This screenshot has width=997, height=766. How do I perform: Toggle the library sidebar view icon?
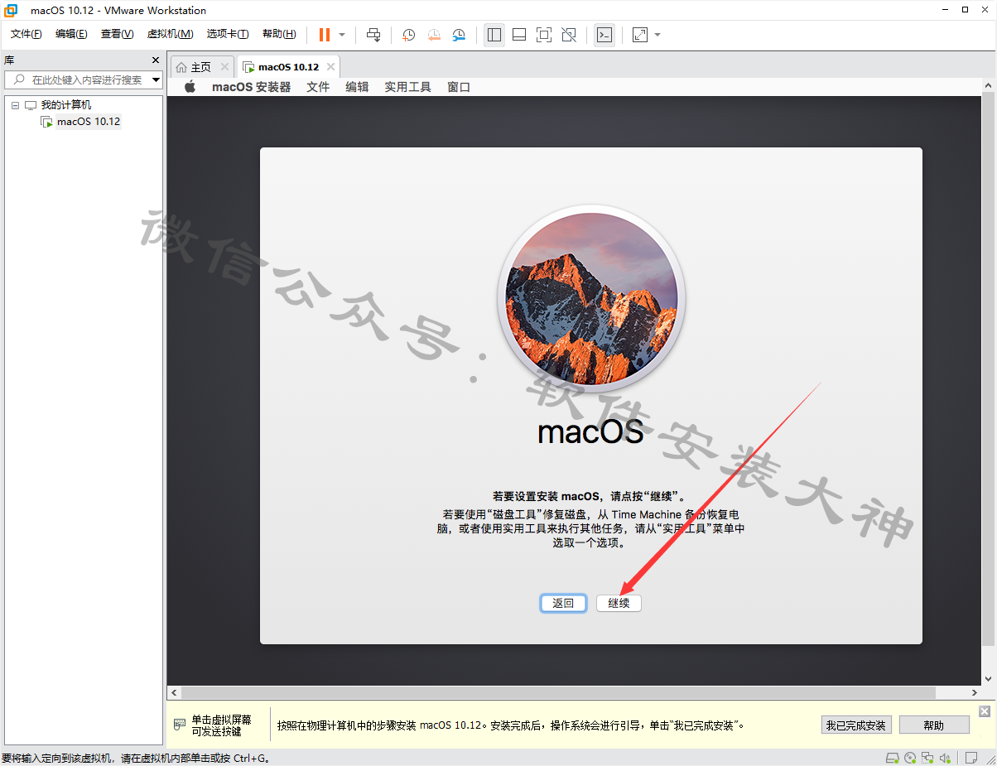click(x=494, y=35)
